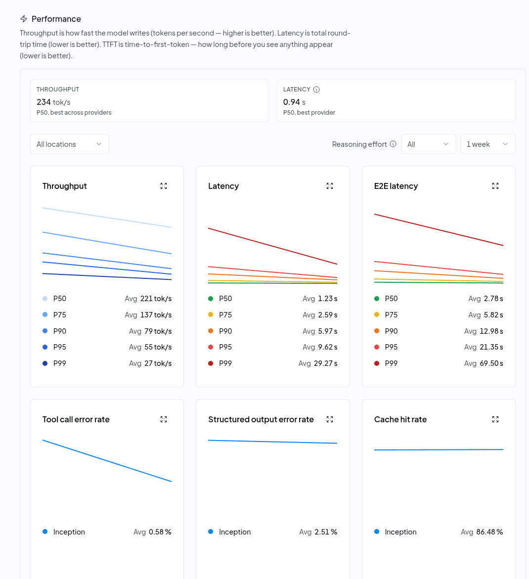Toggle P75 dot in E2E latency legend

377,314
